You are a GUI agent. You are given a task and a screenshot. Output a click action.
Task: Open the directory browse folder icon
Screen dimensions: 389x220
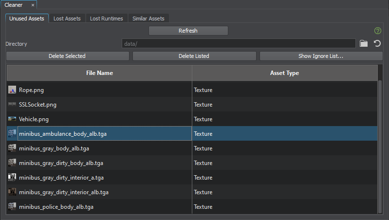[364, 44]
